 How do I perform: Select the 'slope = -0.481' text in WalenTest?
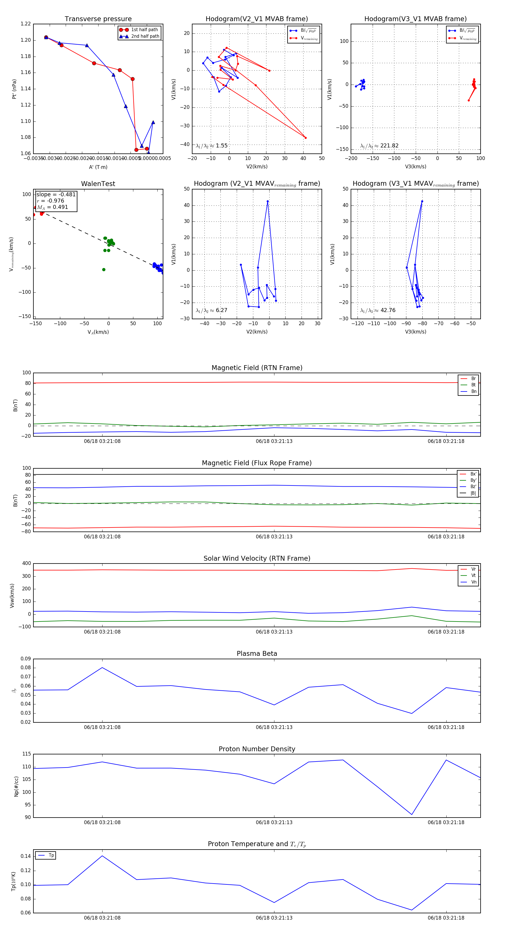[56, 194]
